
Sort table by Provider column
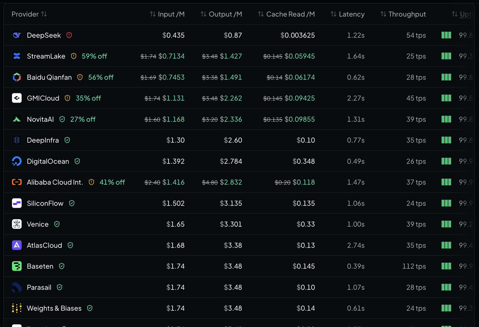click(29, 14)
